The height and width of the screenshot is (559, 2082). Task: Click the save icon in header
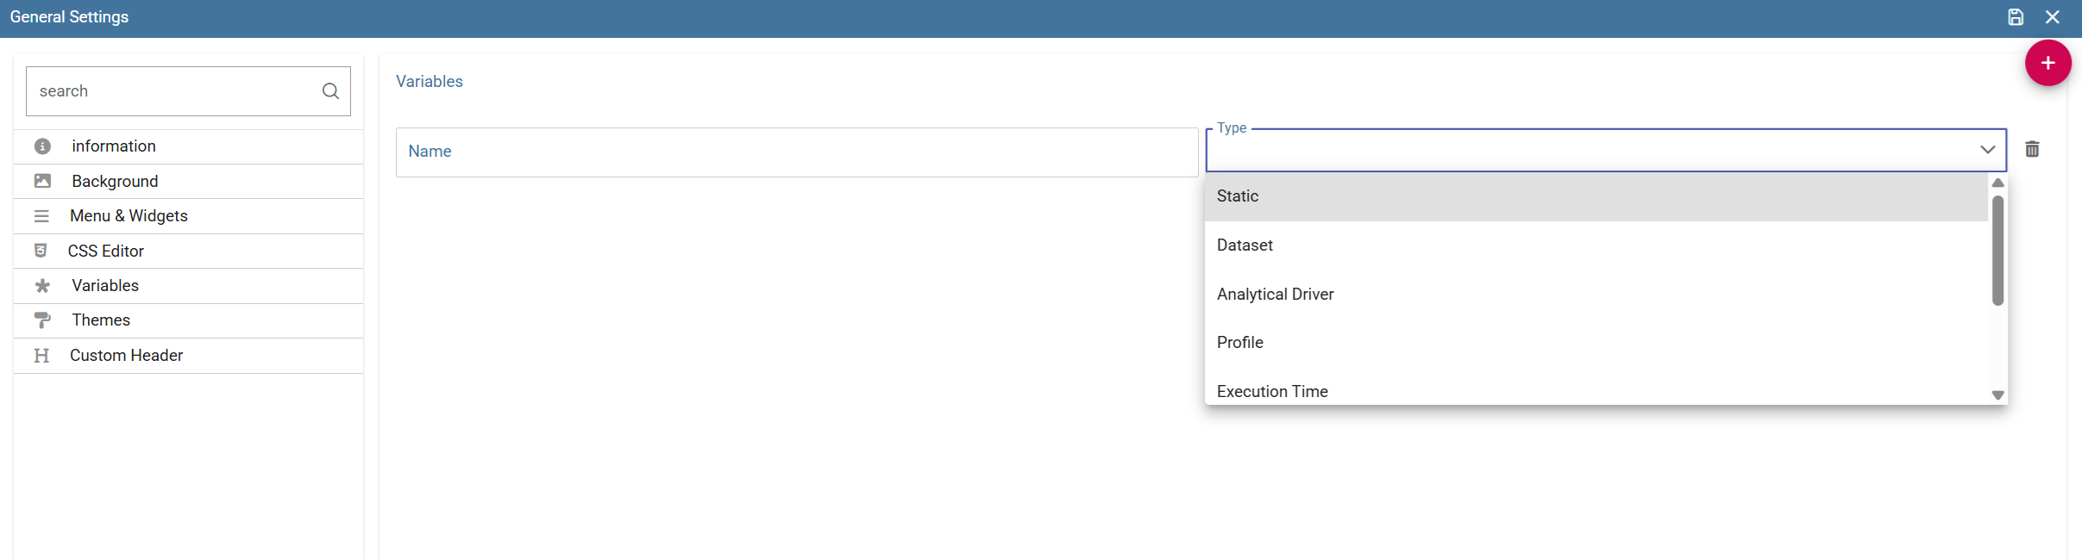(2016, 17)
